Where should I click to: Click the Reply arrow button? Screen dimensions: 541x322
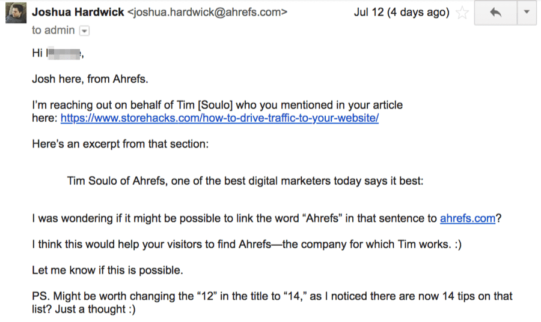495,13
